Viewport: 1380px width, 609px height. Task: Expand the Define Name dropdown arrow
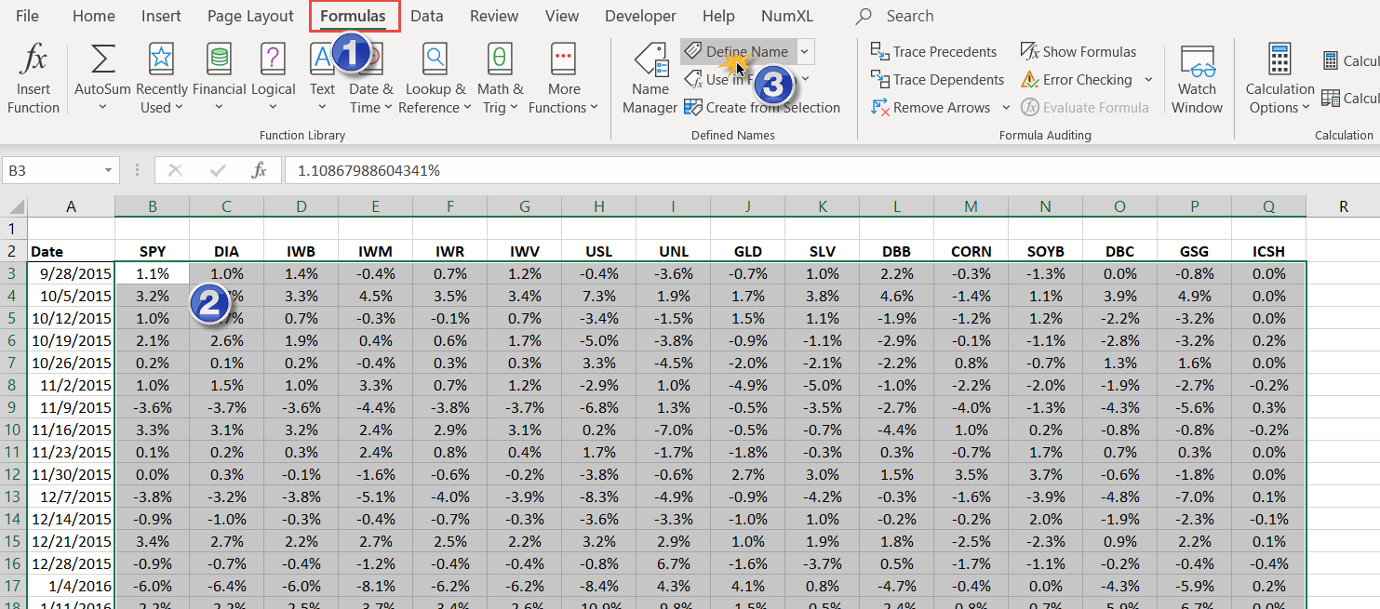tap(805, 52)
